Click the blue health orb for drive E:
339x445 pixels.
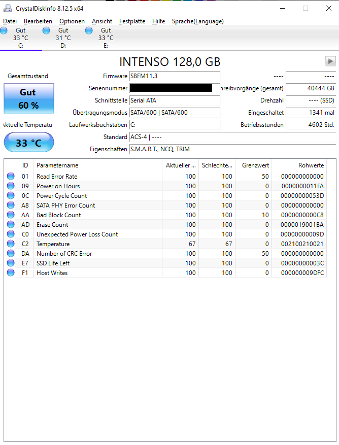(89, 30)
